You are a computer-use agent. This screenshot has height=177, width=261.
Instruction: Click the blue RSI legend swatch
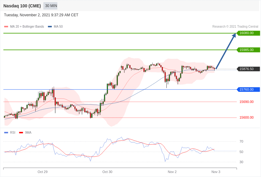[x=6, y=132]
